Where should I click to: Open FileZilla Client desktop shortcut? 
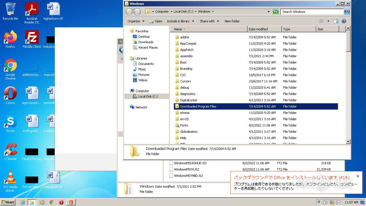(32, 39)
